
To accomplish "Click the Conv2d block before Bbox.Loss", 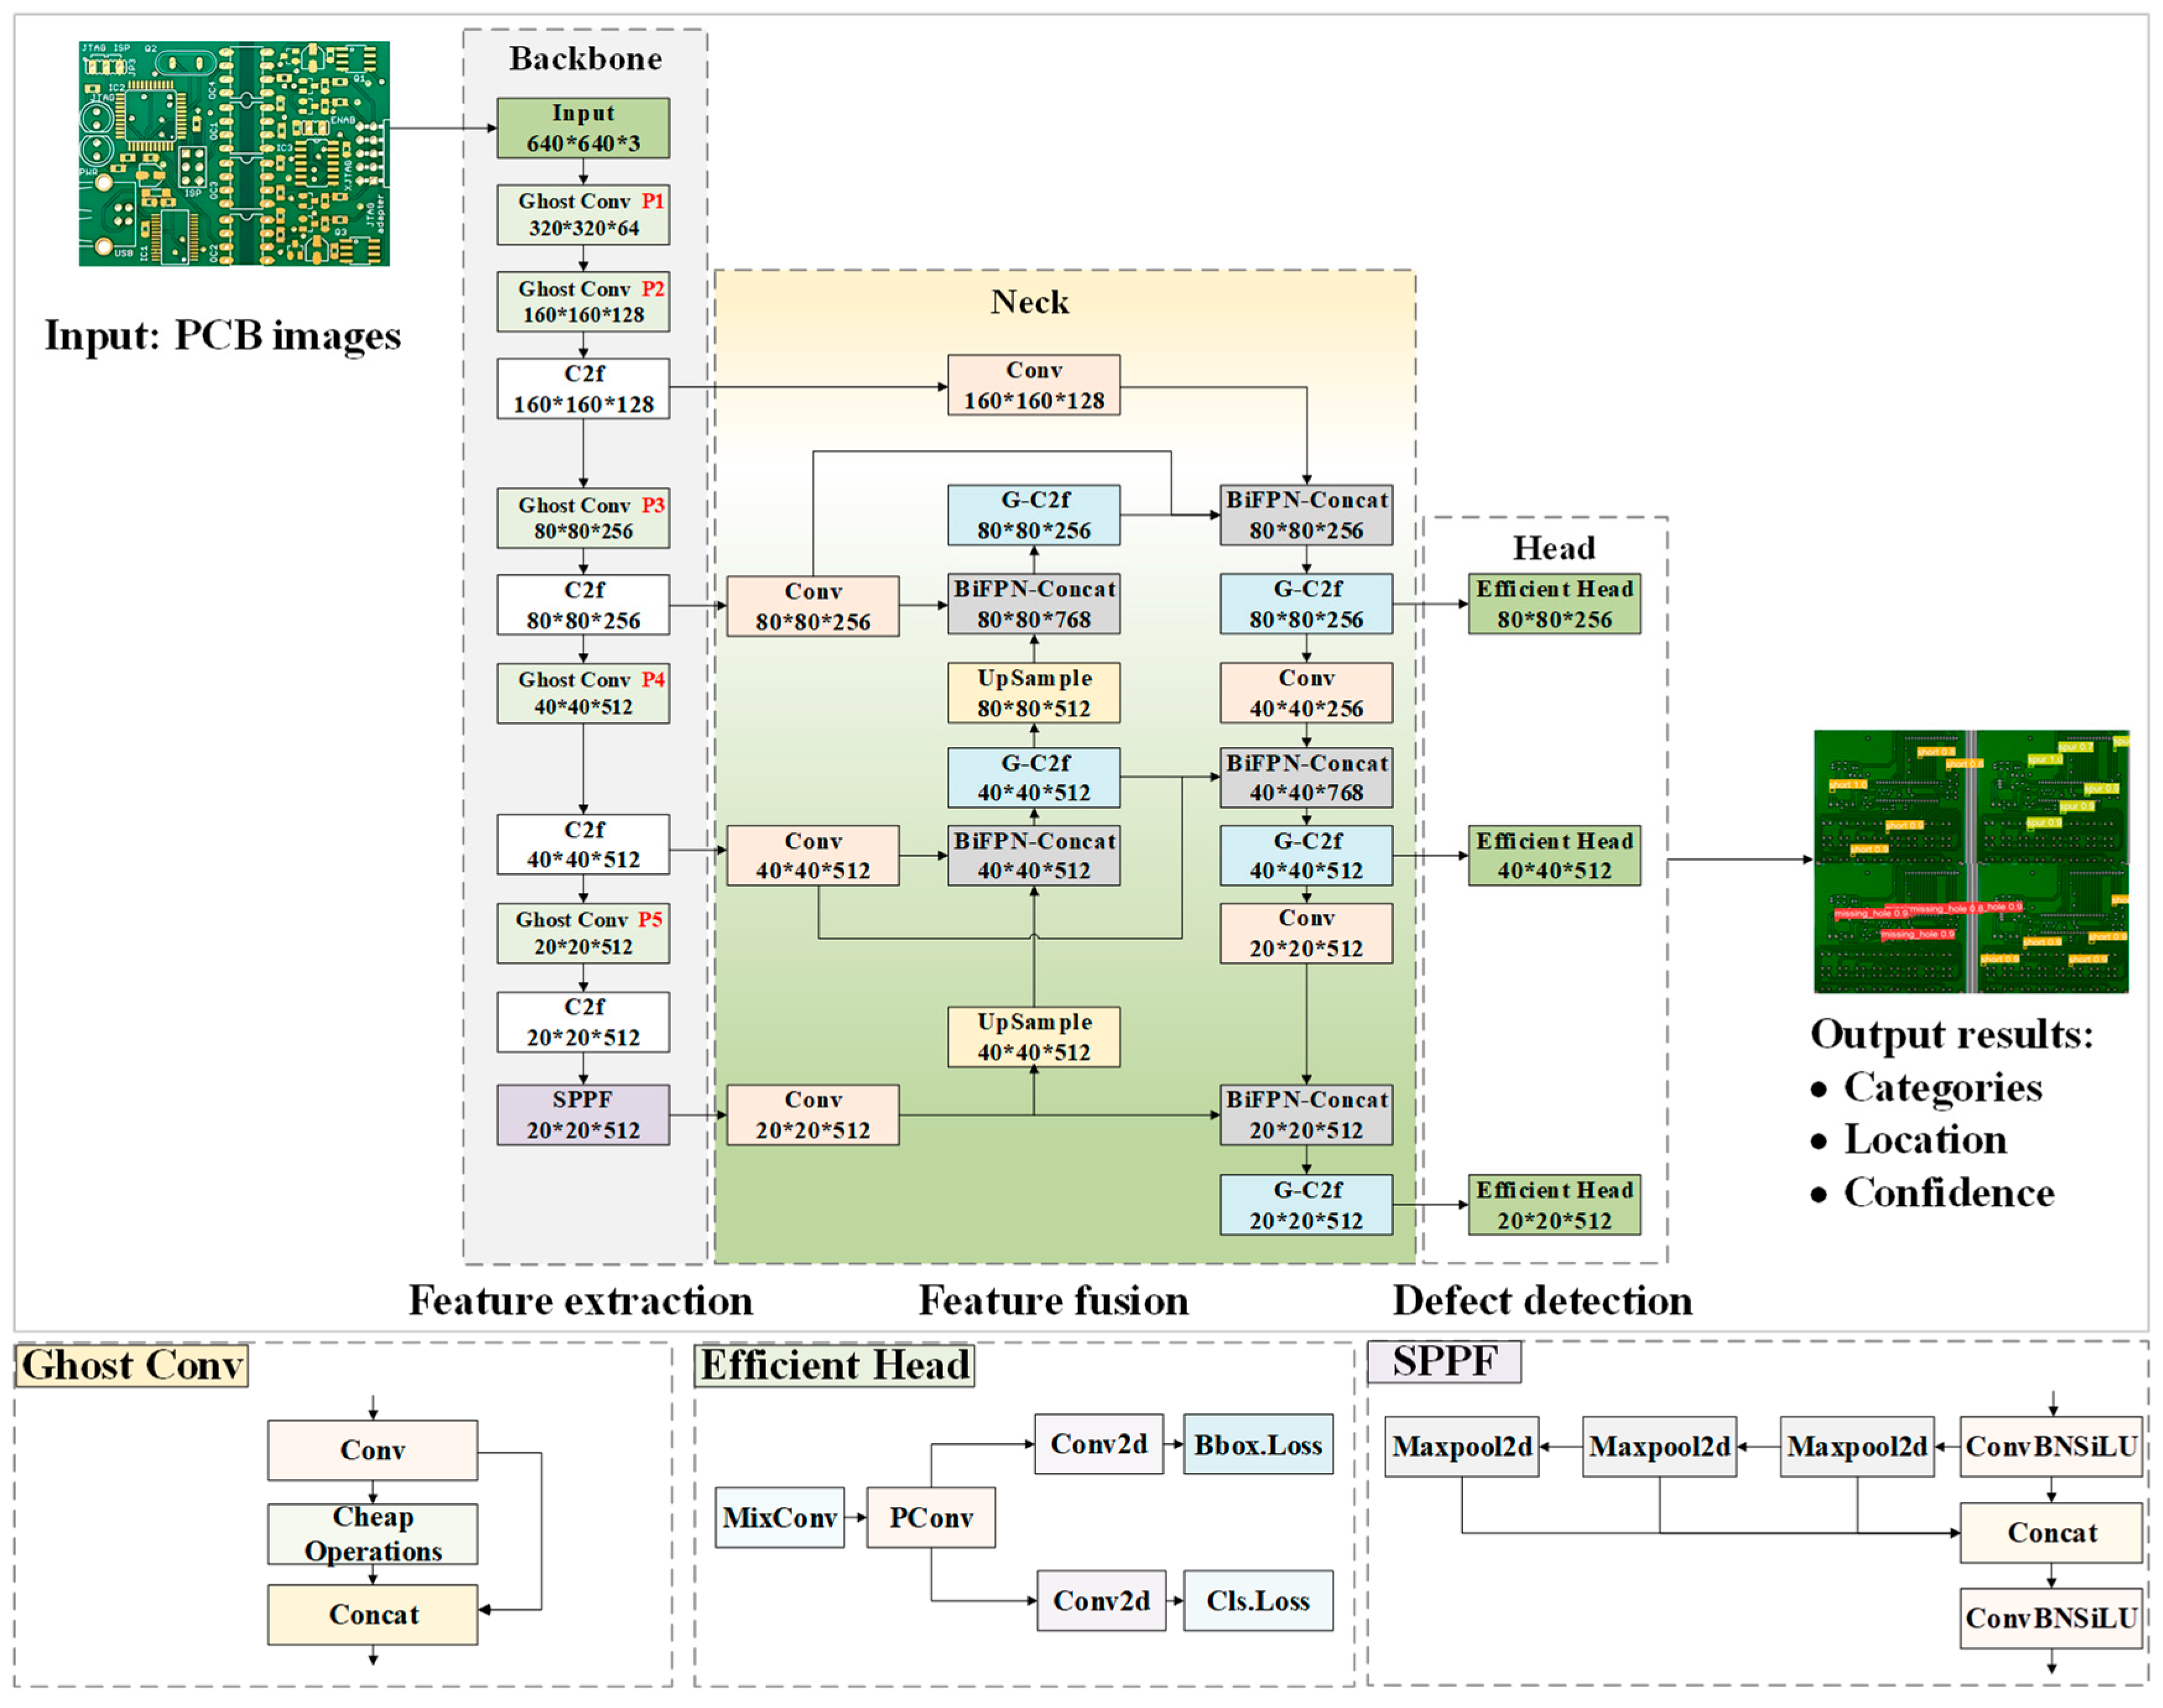I will pyautogui.click(x=1099, y=1444).
